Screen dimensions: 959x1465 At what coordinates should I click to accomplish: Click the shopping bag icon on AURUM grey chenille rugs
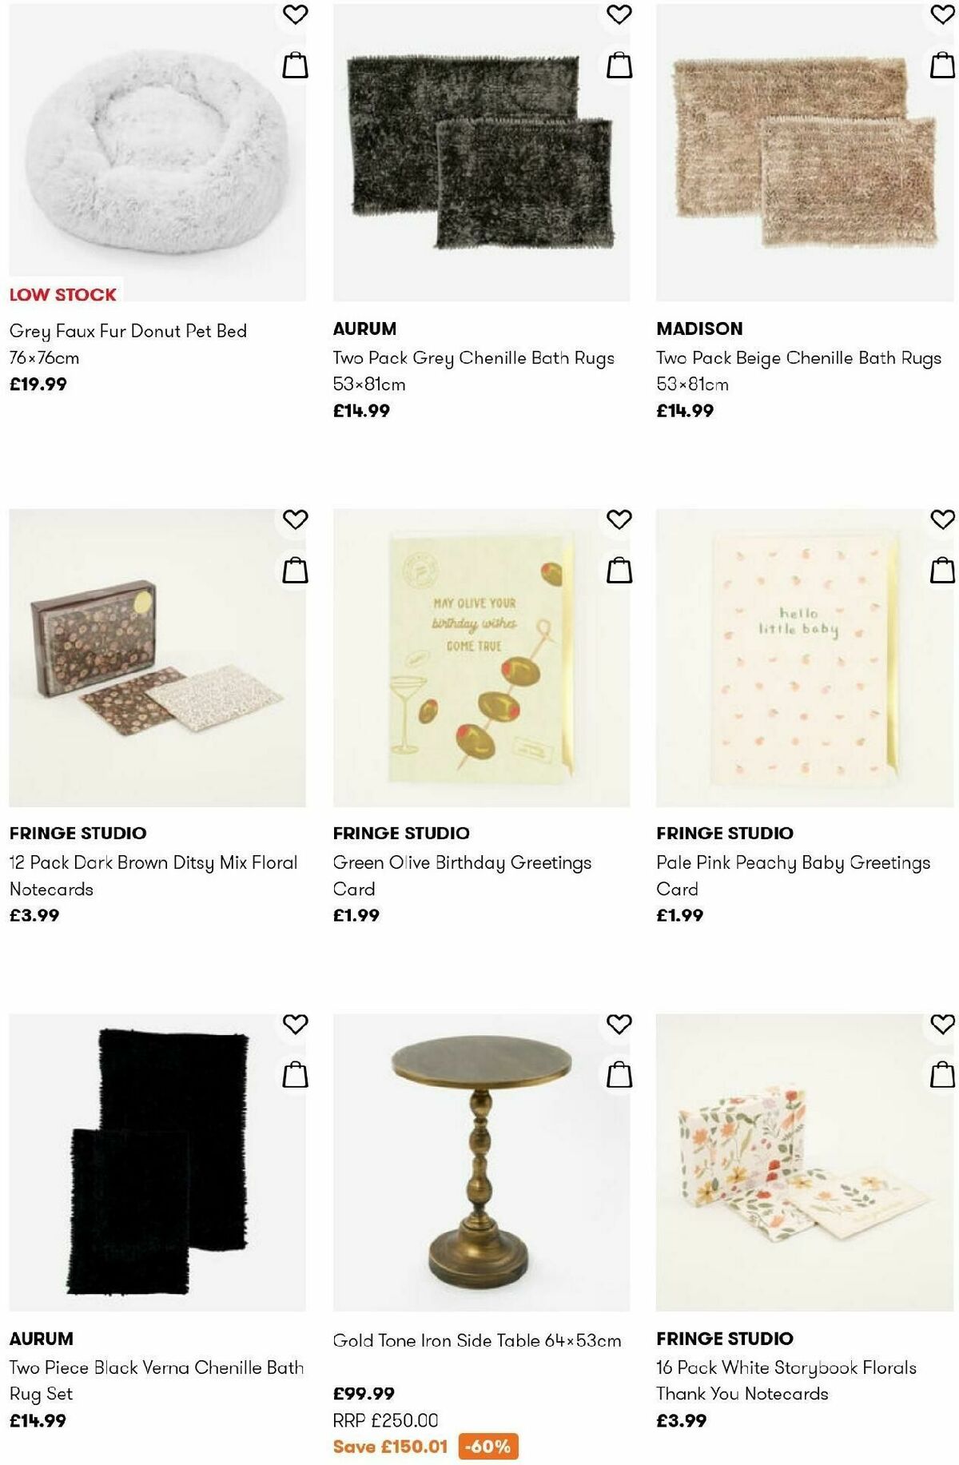point(618,64)
